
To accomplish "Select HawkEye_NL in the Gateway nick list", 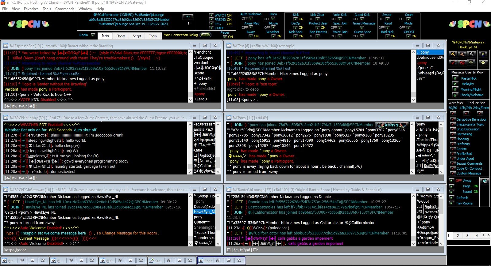I will pyautogui.click(x=204, y=212).
